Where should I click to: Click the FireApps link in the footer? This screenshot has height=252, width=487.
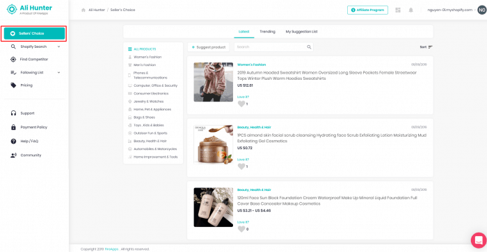click(x=111, y=249)
